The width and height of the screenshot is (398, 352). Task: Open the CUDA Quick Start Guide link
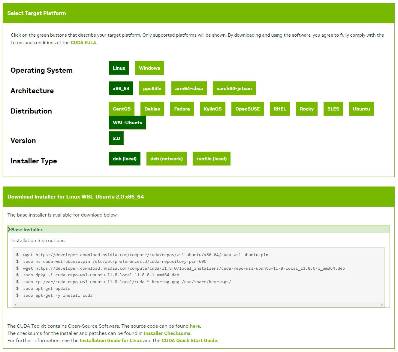pyautogui.click(x=189, y=340)
